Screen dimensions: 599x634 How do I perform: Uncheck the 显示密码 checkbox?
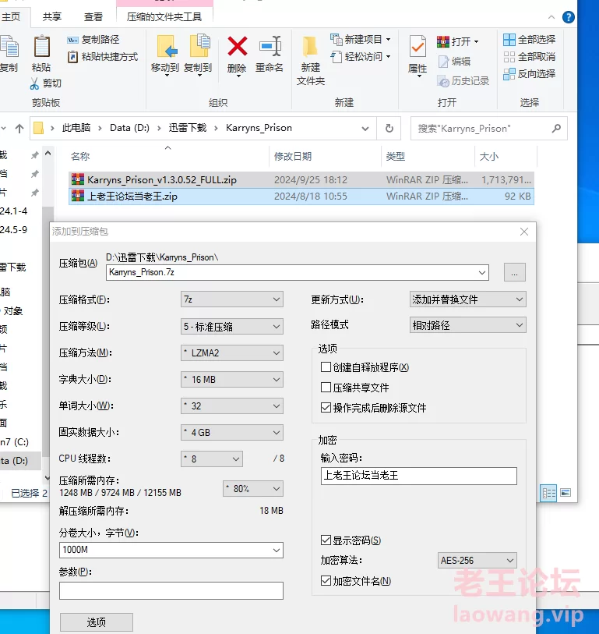[326, 540]
